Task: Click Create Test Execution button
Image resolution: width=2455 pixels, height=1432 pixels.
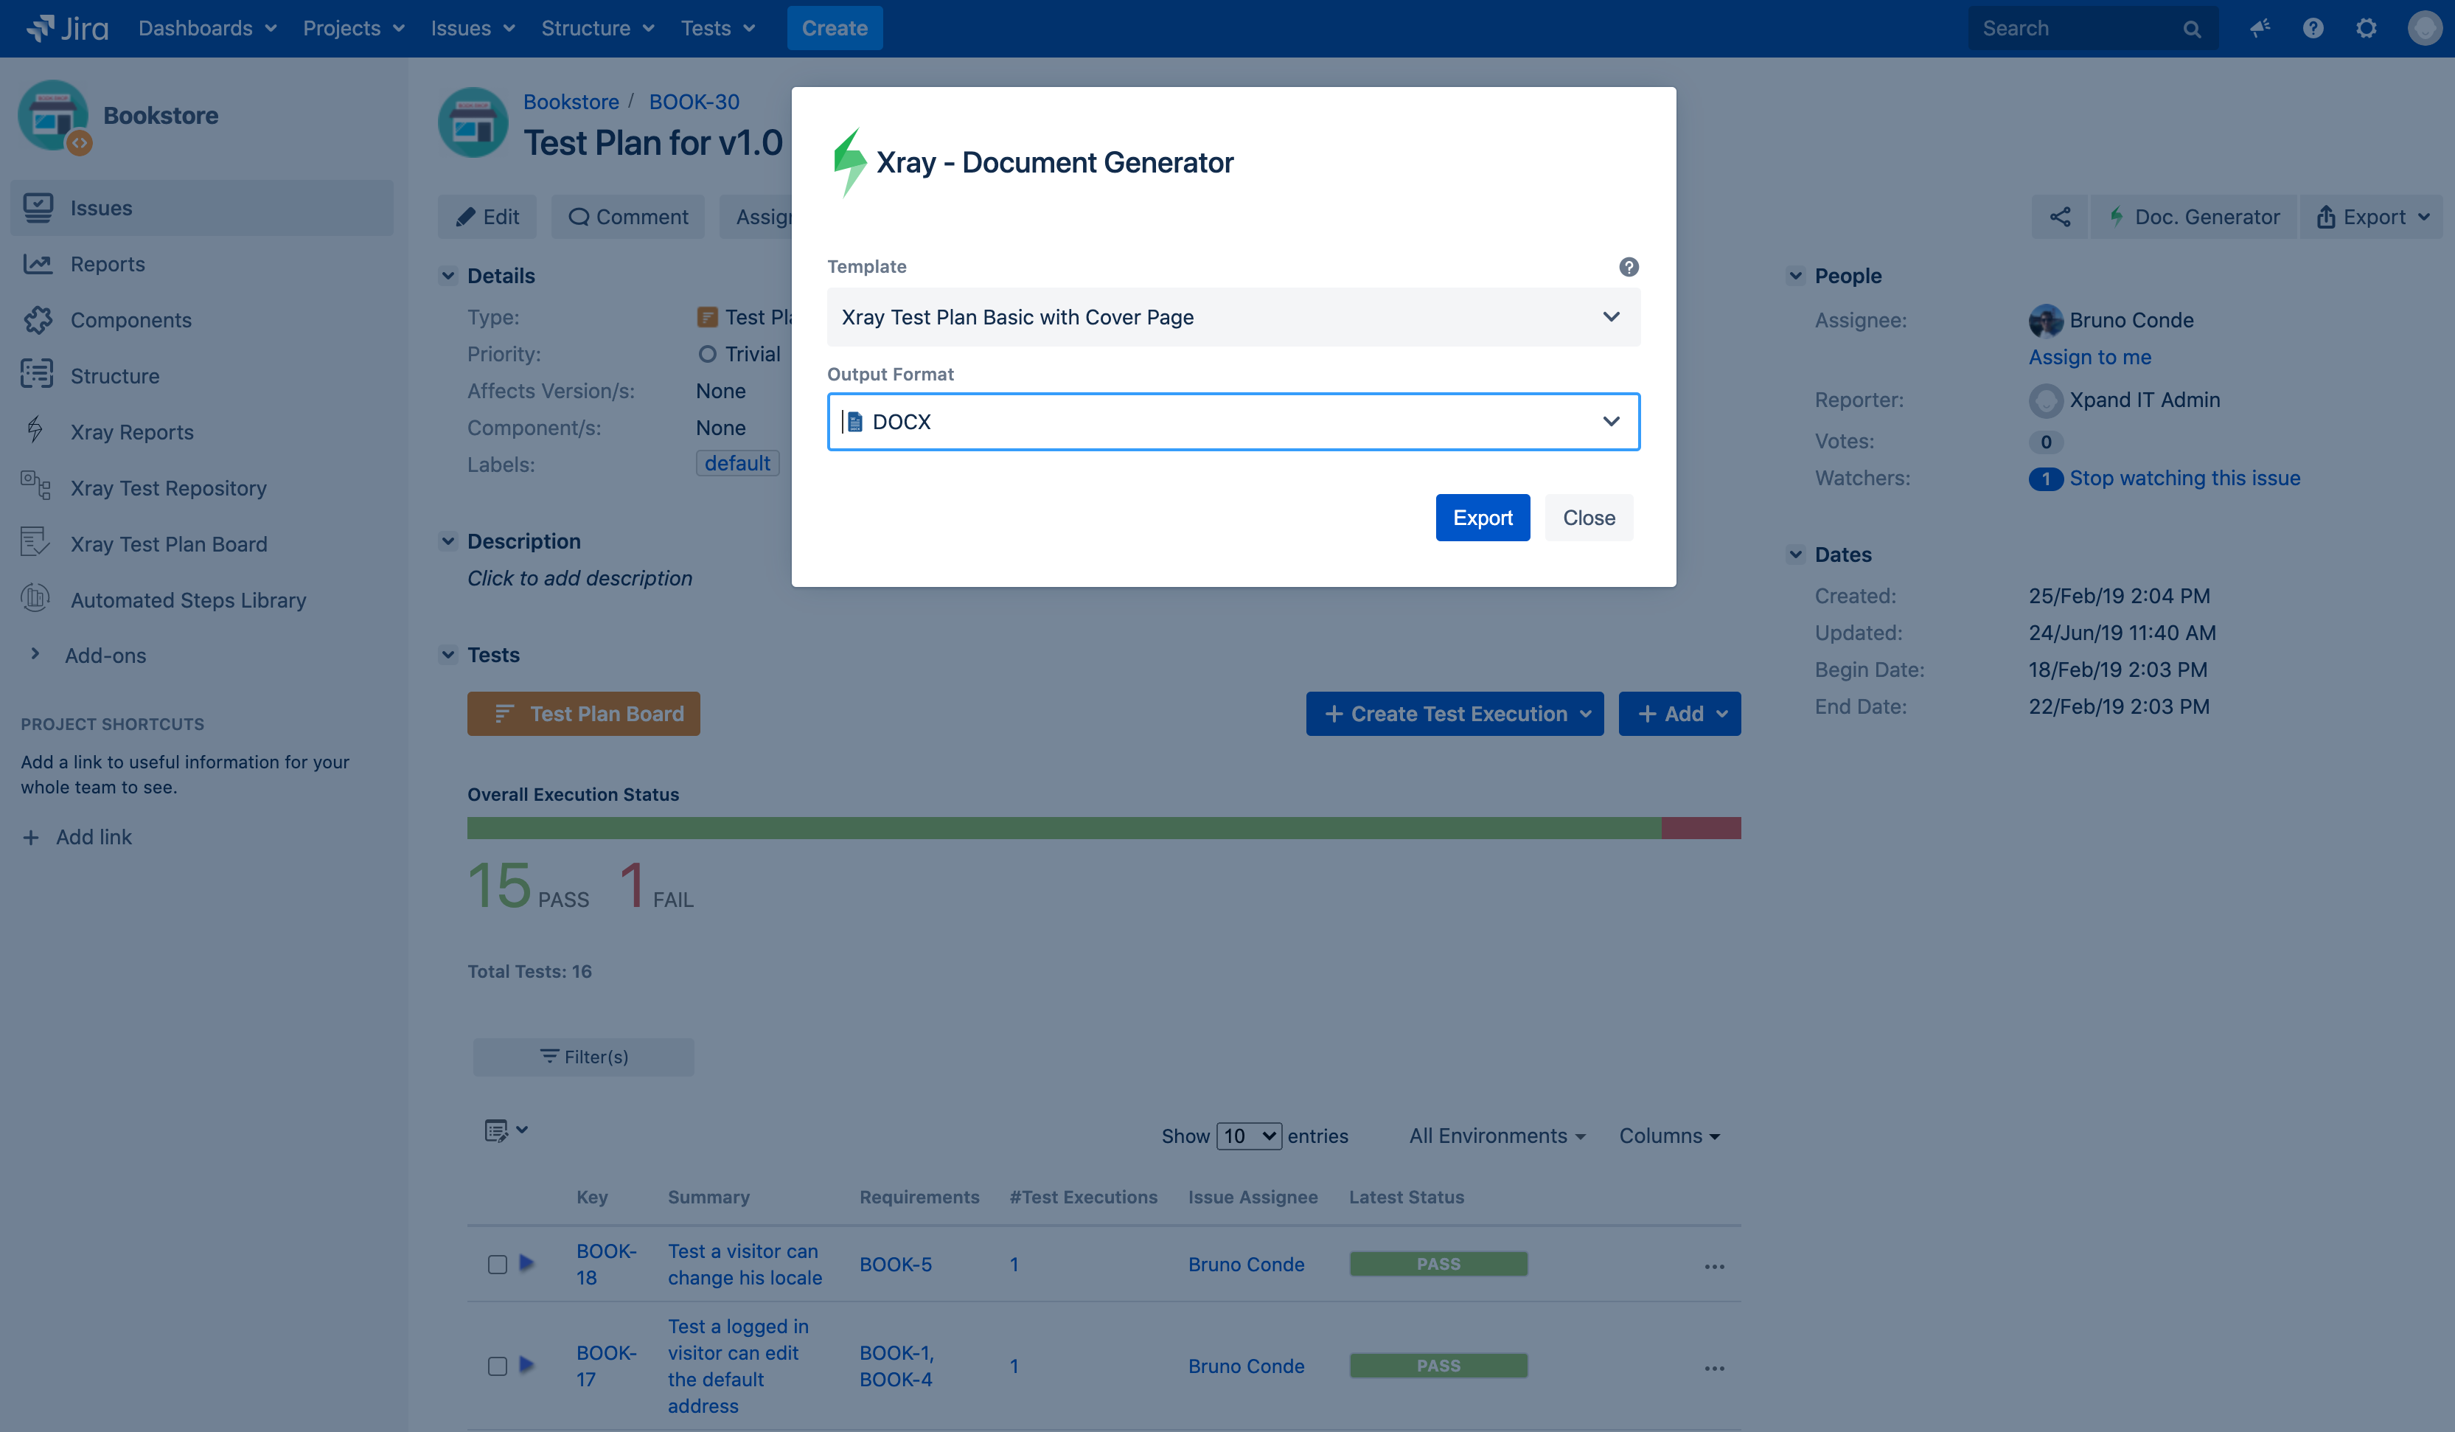Action: [1455, 714]
